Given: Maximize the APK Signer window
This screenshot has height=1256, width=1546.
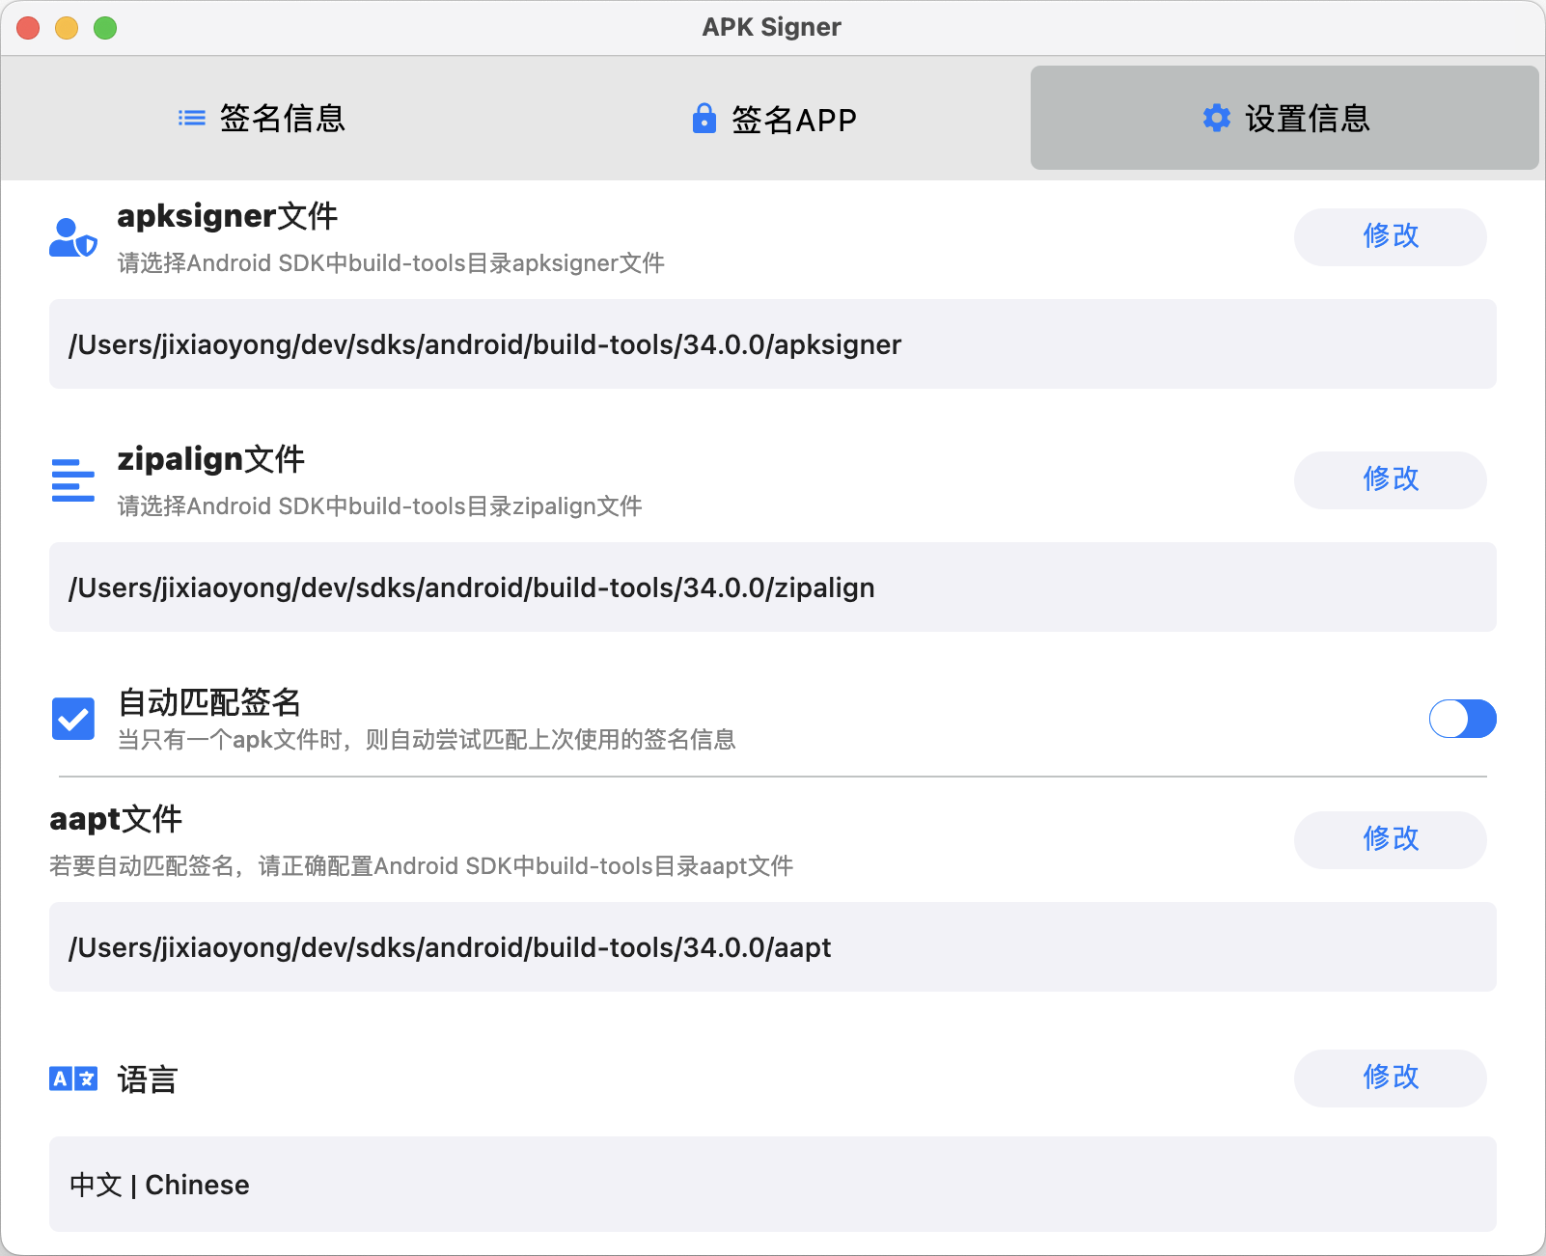Looking at the screenshot, I should tap(105, 28).
